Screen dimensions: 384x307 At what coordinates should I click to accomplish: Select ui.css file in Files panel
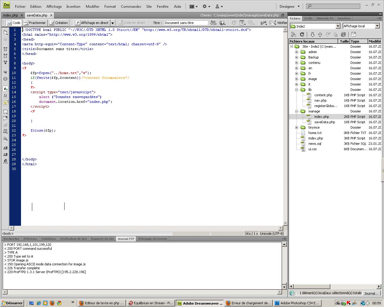pyautogui.click(x=312, y=149)
